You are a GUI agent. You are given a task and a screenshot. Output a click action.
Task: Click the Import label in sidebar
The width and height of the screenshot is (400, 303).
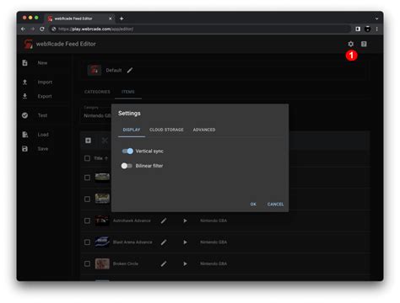pyautogui.click(x=45, y=82)
